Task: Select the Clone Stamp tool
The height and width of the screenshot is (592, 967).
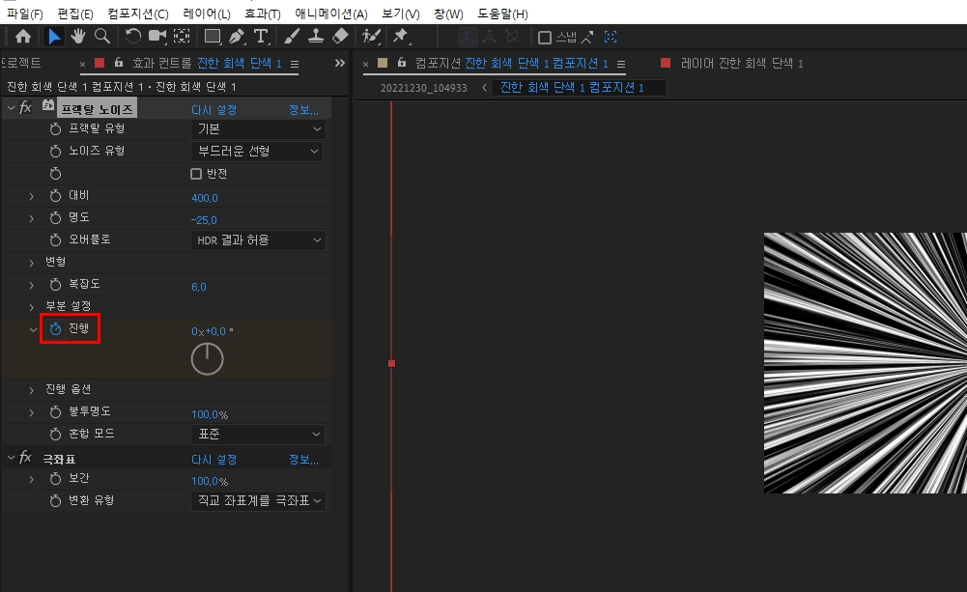Action: coord(316,37)
